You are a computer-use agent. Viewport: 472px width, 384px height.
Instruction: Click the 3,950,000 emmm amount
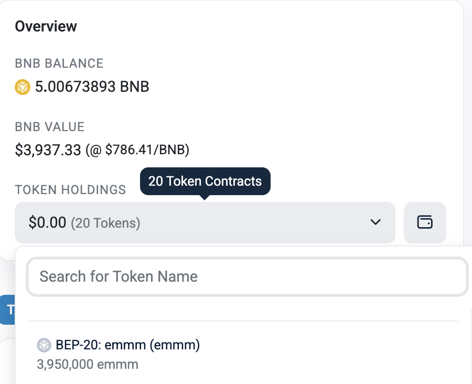click(87, 365)
